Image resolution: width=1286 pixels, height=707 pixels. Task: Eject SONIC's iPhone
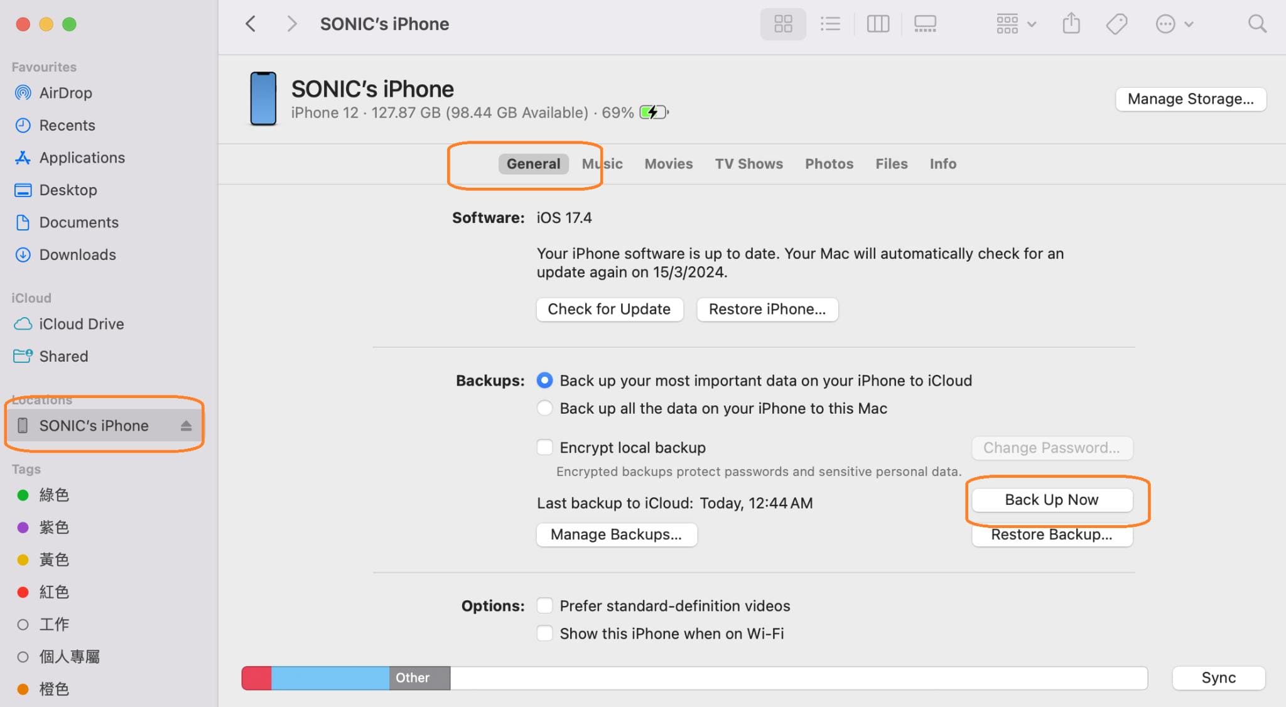coord(186,426)
